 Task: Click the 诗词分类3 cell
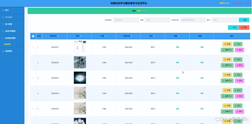[129, 78]
